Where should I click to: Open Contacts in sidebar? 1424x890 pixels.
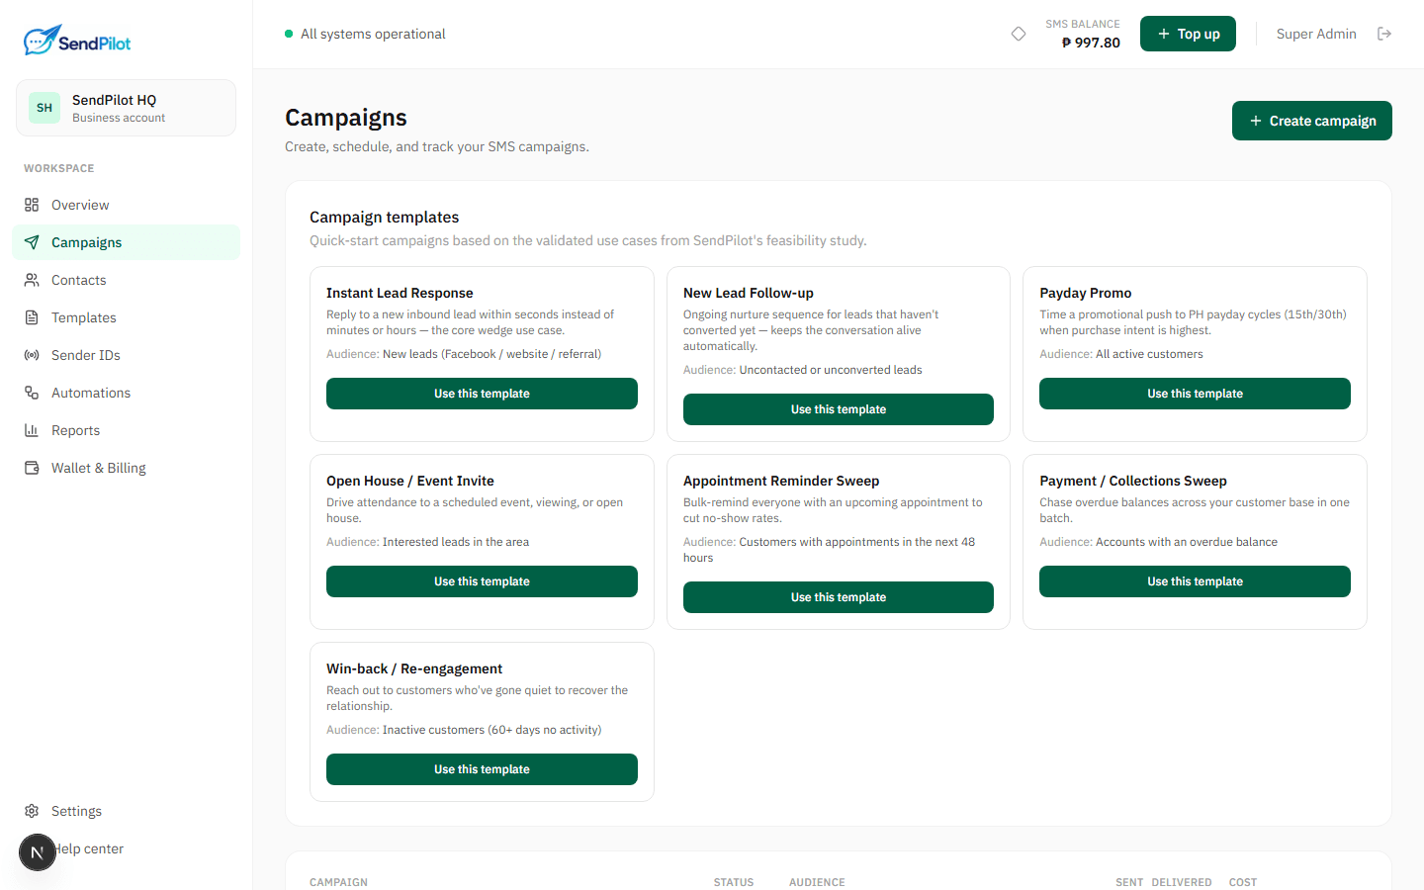tap(126, 280)
